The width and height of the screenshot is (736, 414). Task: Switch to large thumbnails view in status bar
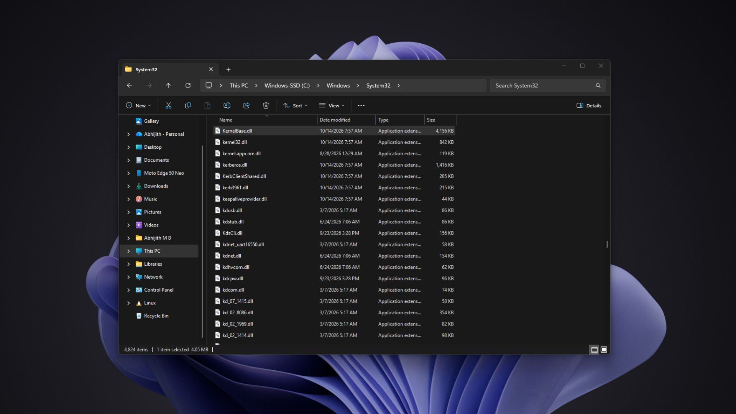(x=604, y=350)
